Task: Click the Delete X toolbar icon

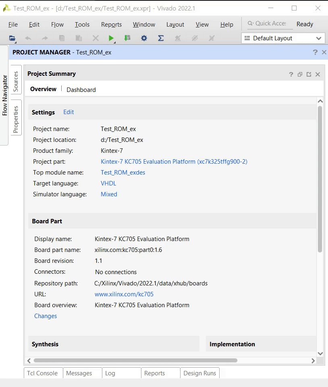Action: 95,38
